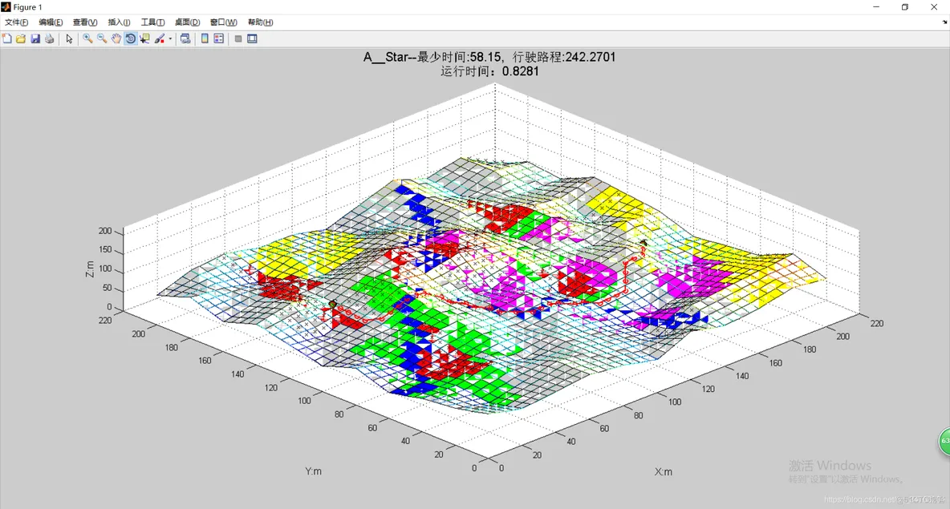Create a new figure
Viewport: 950px width, 509px height.
tap(7, 38)
